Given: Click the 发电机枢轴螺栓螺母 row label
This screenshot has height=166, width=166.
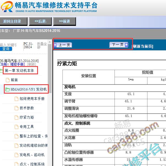Looking at the screenshot, I should [x=81, y=116].
